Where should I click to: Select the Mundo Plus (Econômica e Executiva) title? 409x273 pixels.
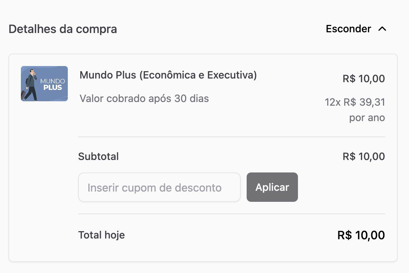point(168,75)
